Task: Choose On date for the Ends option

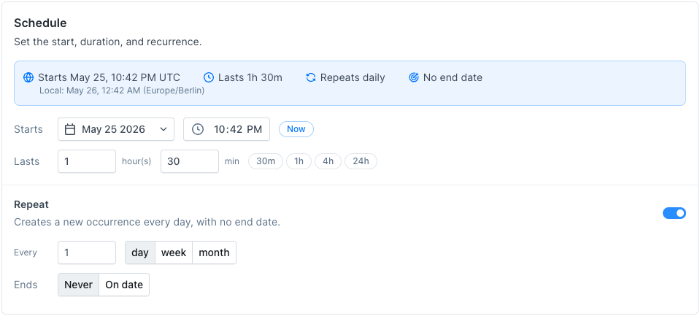Action: (x=124, y=285)
